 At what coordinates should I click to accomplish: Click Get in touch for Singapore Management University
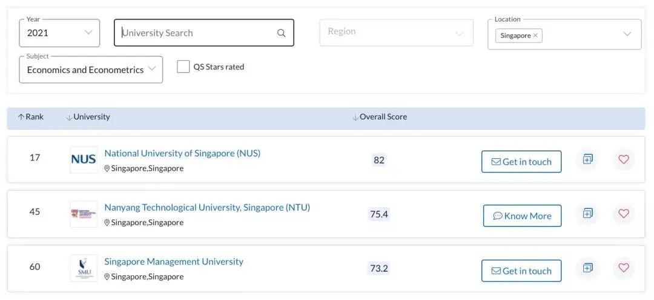[521, 271]
